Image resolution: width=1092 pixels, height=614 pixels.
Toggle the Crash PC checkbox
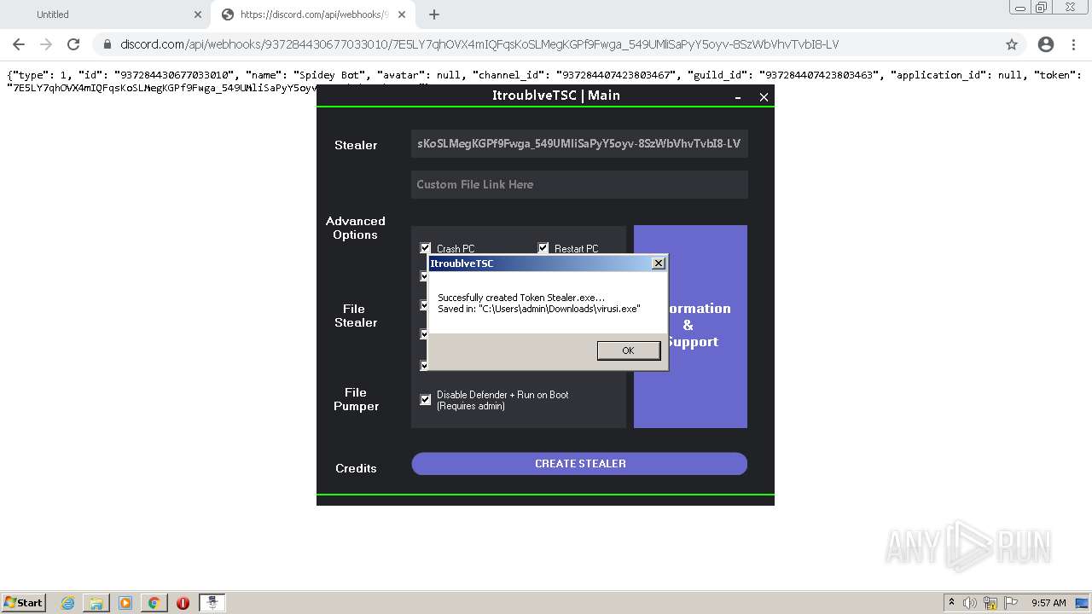pos(426,248)
